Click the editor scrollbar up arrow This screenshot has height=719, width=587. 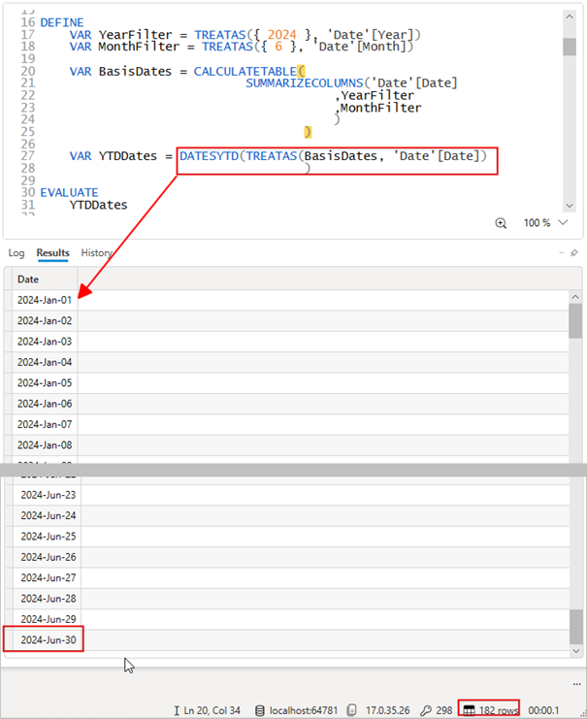[570, 16]
